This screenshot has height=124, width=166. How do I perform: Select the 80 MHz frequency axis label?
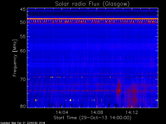[x=23, y=106]
